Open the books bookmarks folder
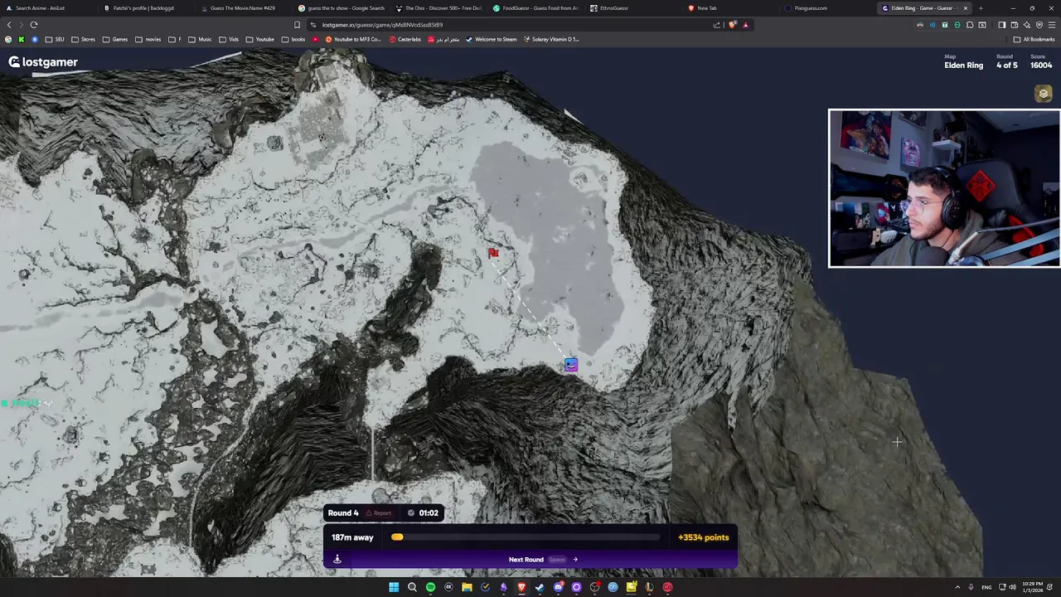 coord(293,39)
